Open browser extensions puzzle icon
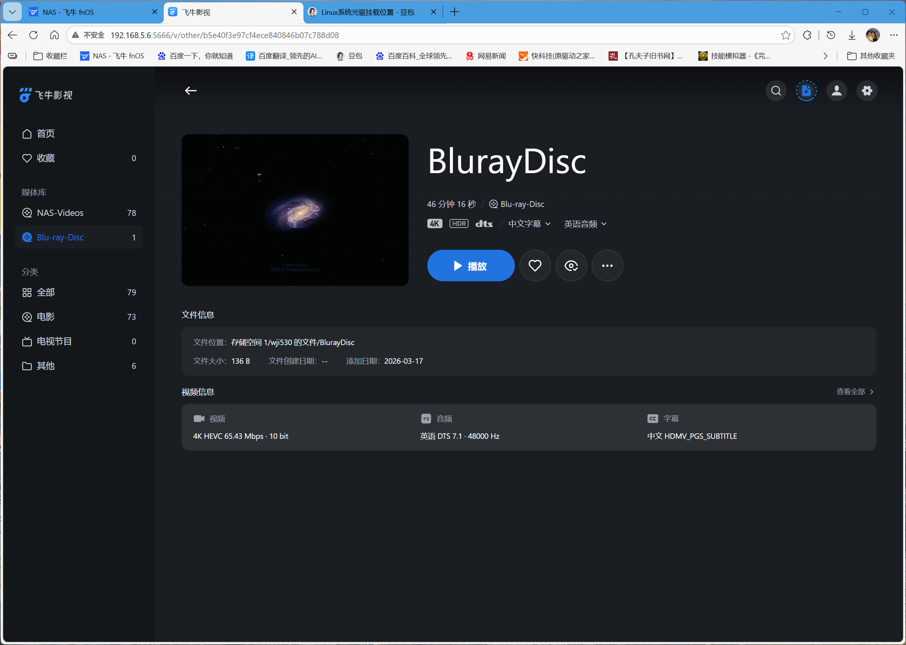 click(807, 35)
